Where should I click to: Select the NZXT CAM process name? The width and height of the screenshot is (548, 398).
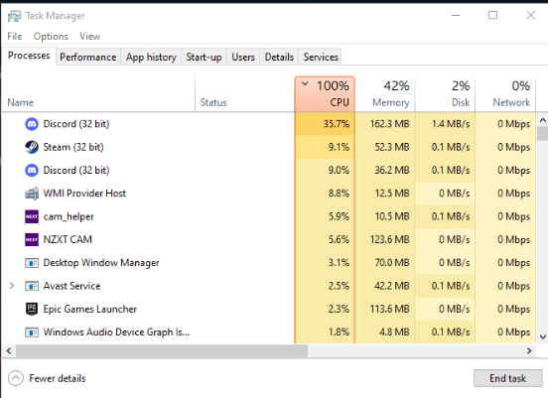pyautogui.click(x=68, y=240)
